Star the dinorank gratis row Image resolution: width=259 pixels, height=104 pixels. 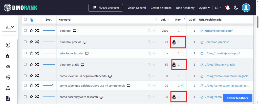tap(31, 65)
